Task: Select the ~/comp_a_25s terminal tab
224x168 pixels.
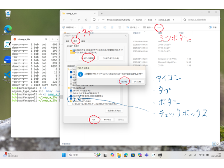Action: [x=30, y=39]
